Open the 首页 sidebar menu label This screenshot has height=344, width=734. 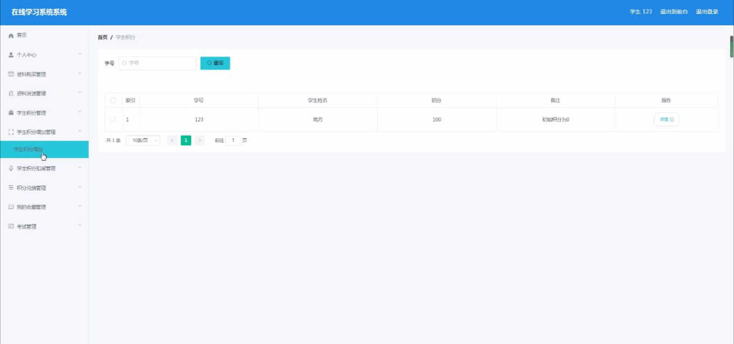[22, 36]
